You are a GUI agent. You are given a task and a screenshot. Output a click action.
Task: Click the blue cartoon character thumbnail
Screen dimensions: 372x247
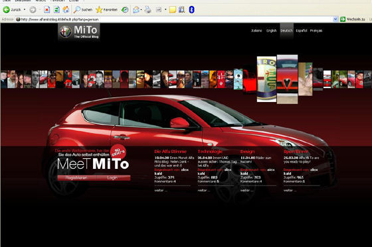click(238, 79)
